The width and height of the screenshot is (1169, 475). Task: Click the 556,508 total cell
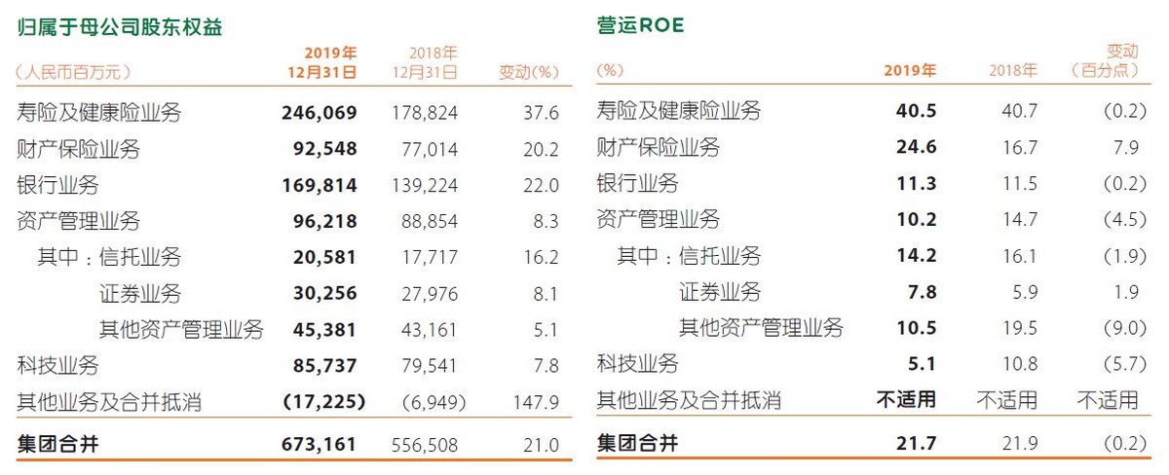tap(424, 445)
